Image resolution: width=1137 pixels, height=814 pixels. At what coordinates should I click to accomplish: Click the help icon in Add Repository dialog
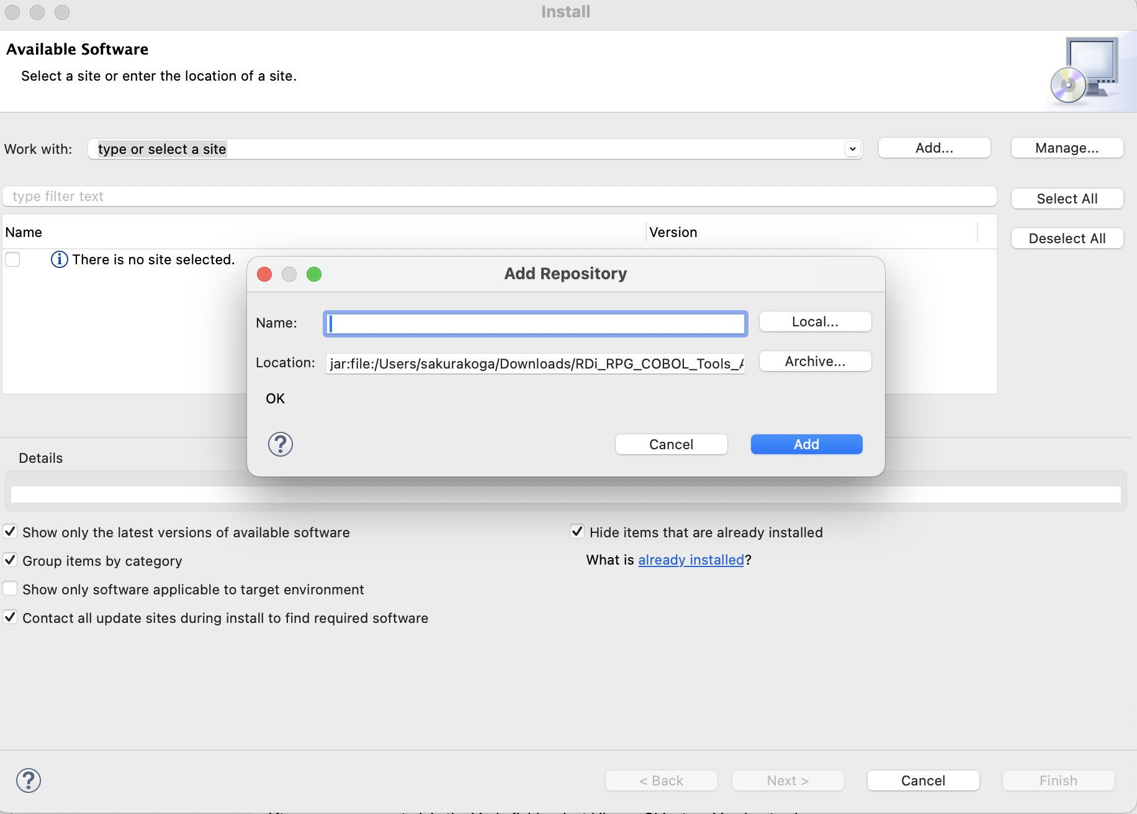pyautogui.click(x=280, y=444)
